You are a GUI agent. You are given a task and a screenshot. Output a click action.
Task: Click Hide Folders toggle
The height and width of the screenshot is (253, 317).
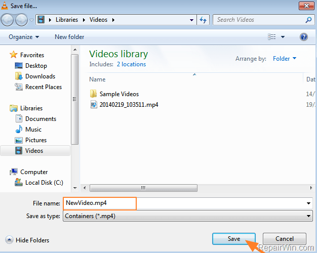(27, 240)
